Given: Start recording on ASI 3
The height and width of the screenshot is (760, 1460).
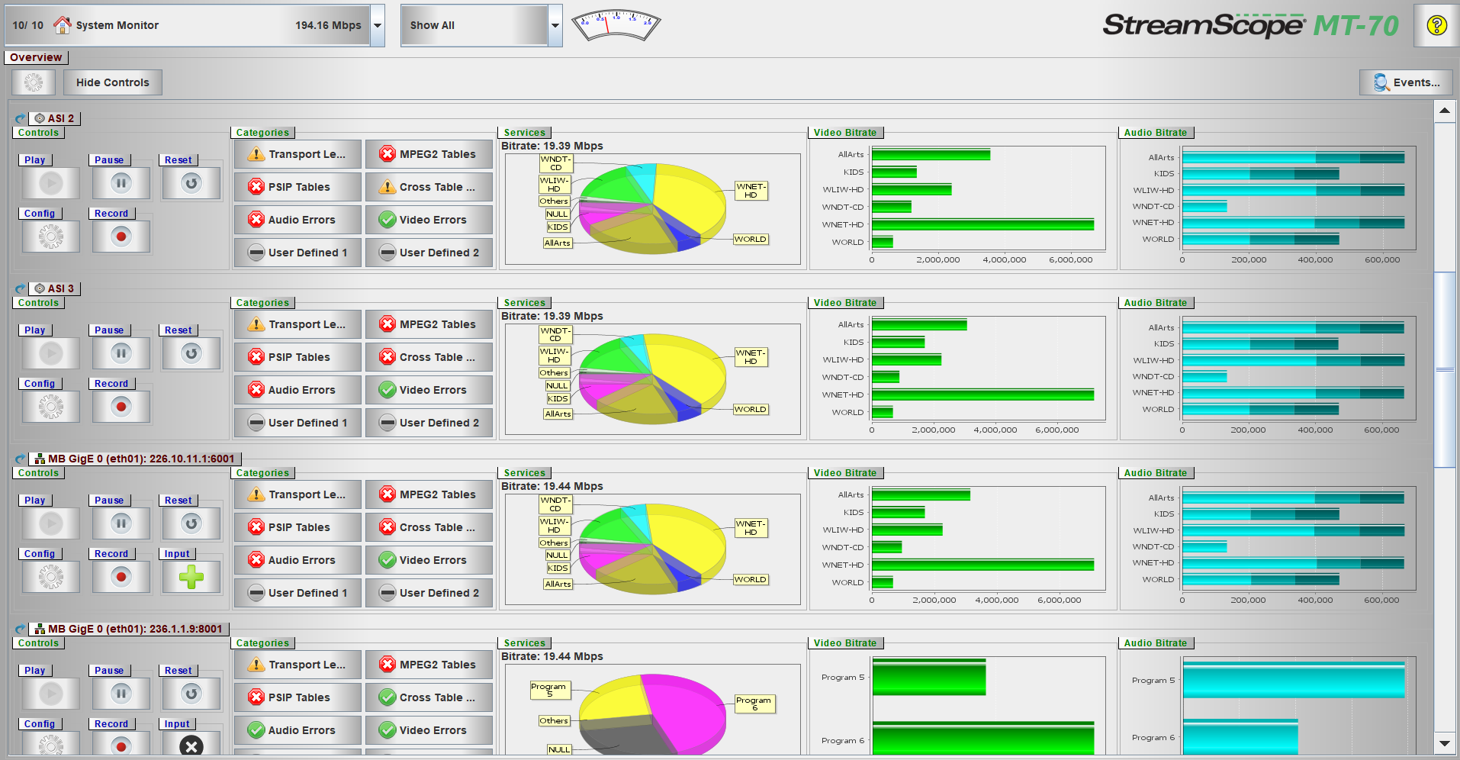Looking at the screenshot, I should coord(121,407).
